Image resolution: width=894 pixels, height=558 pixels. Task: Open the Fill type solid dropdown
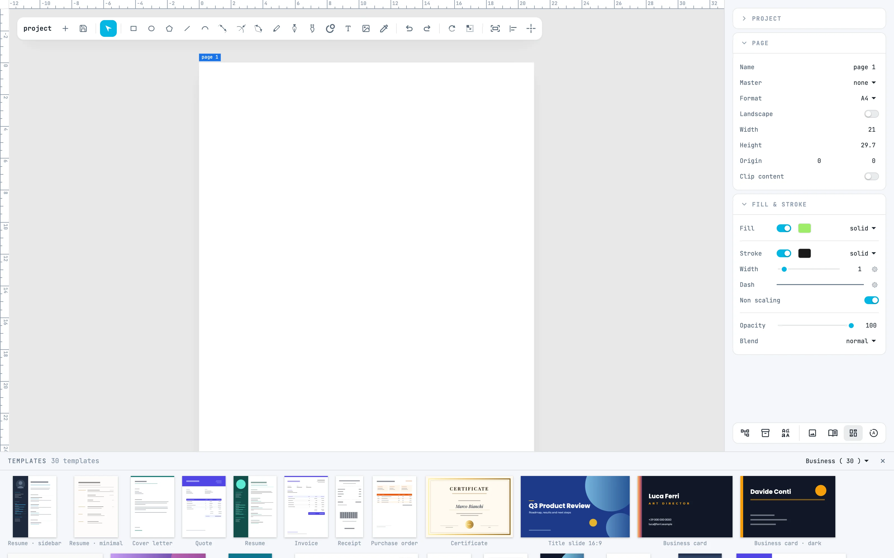(863, 229)
